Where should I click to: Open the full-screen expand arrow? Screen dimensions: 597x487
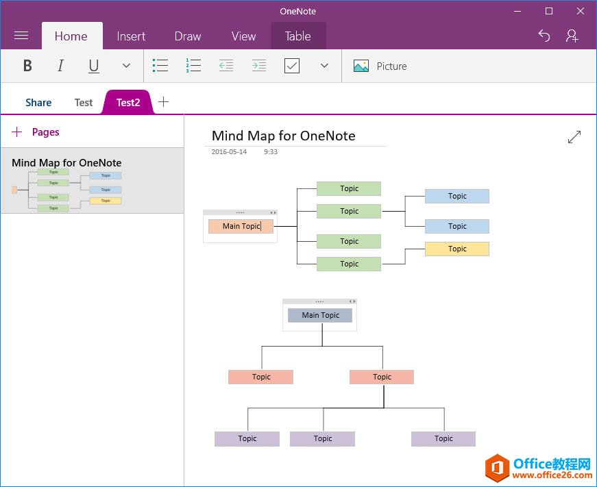coord(574,137)
